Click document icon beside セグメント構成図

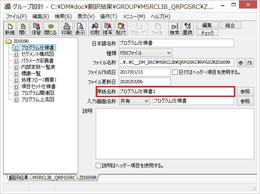coord(16,54)
